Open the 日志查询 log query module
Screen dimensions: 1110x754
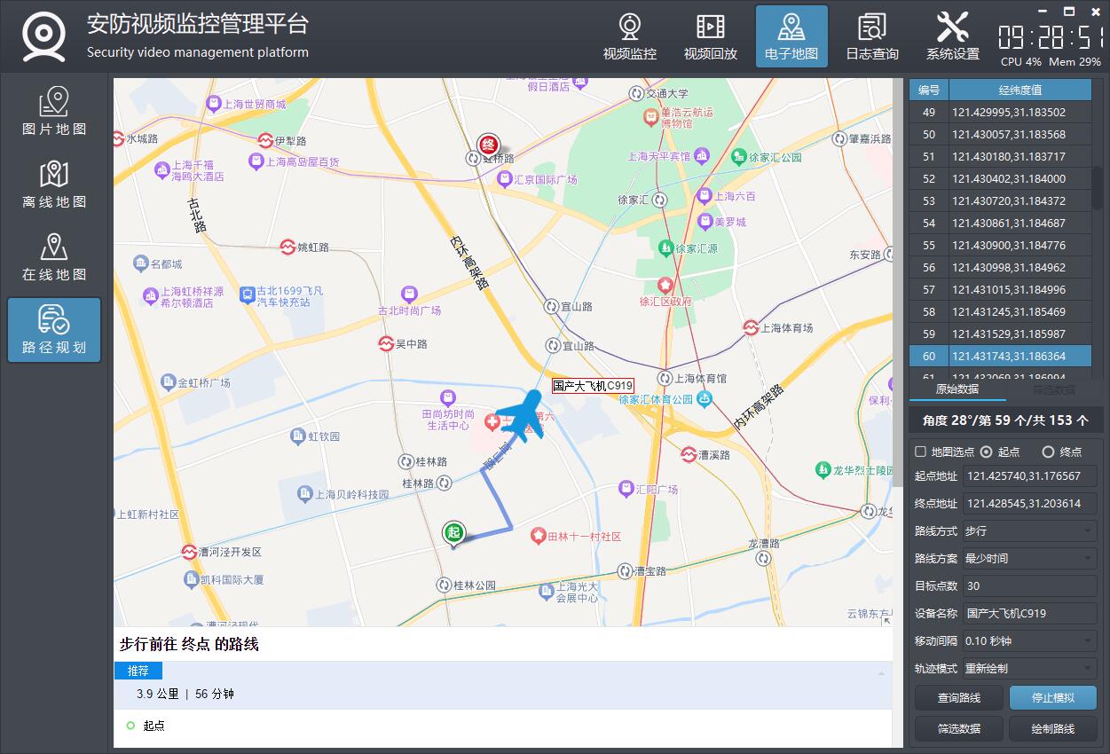[x=871, y=37]
